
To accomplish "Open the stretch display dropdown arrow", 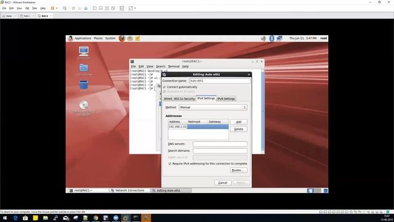I will click(x=135, y=8).
